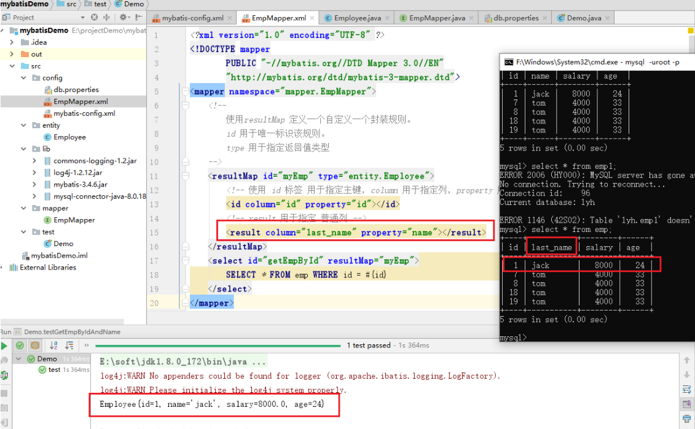Select db.properties in project tree
The width and height of the screenshot is (695, 429).
point(76,90)
